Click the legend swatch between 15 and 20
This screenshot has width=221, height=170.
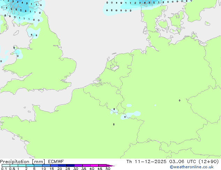click(54, 165)
